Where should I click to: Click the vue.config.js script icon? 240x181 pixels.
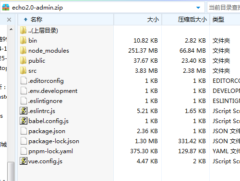(24, 161)
